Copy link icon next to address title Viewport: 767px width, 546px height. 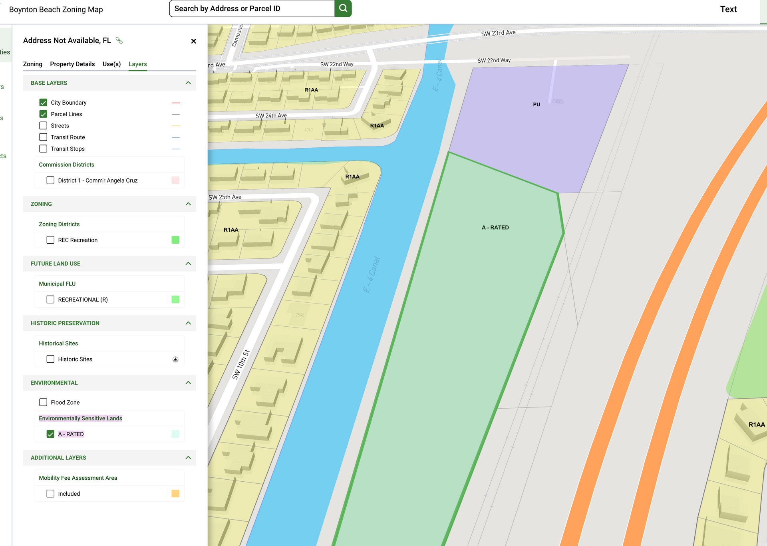click(x=119, y=40)
